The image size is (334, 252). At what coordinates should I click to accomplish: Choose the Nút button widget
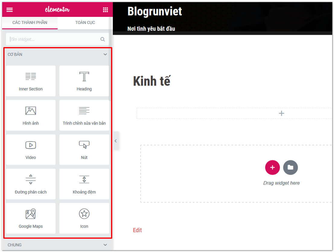(x=84, y=149)
